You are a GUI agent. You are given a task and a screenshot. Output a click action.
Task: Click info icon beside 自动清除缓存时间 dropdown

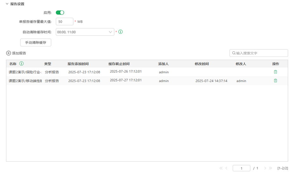pos(121,32)
